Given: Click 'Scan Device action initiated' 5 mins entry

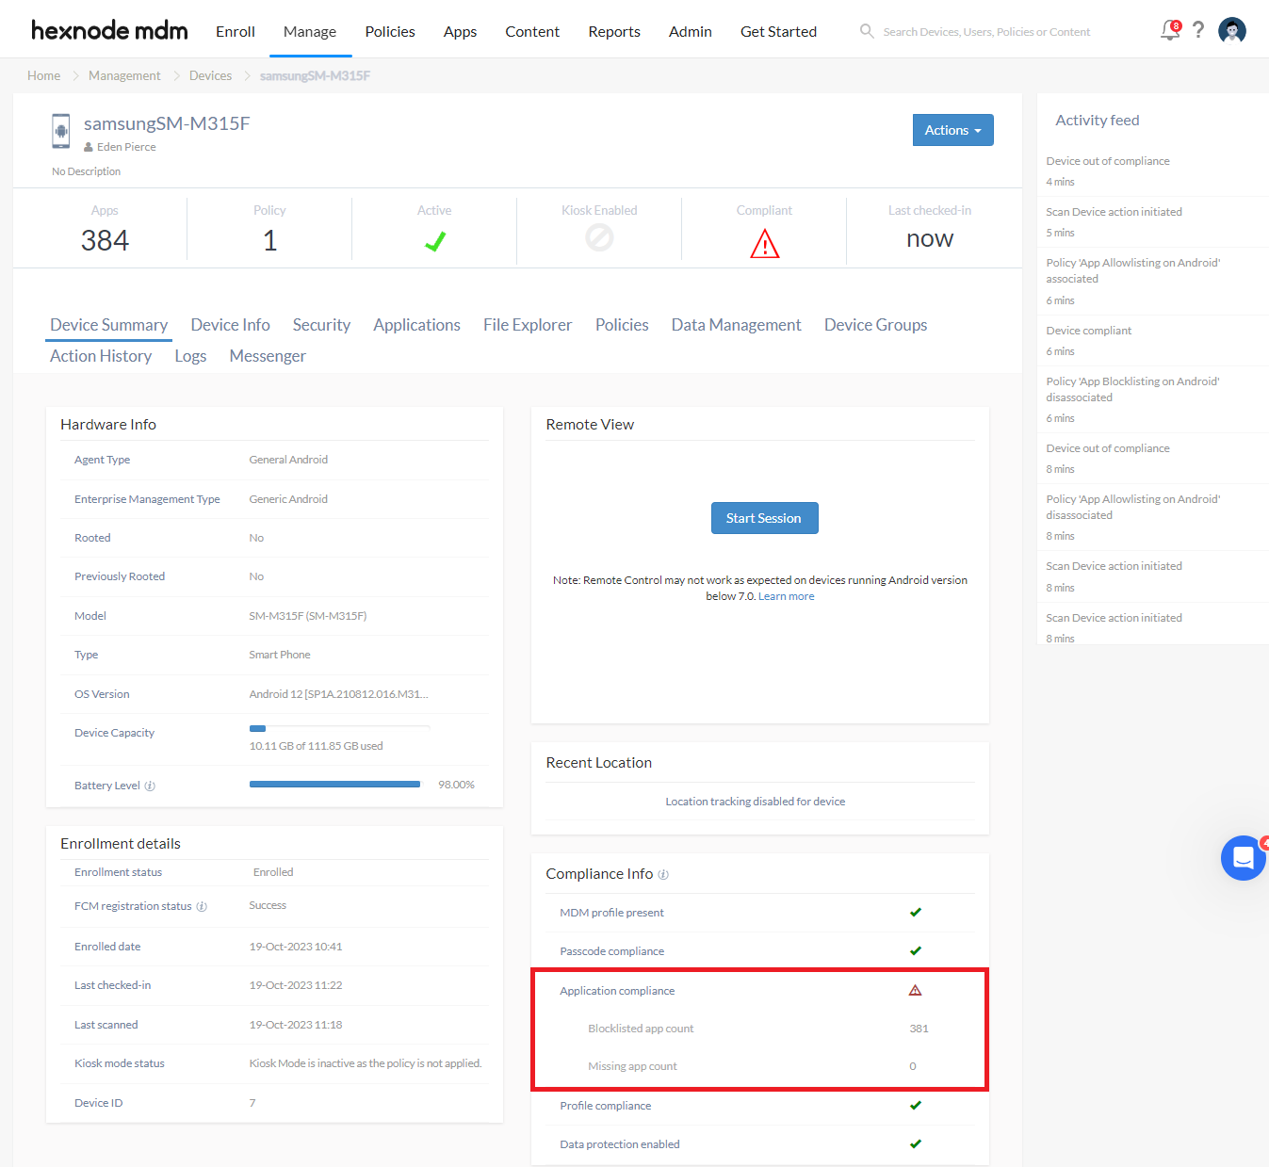Looking at the screenshot, I should pyautogui.click(x=1114, y=212).
